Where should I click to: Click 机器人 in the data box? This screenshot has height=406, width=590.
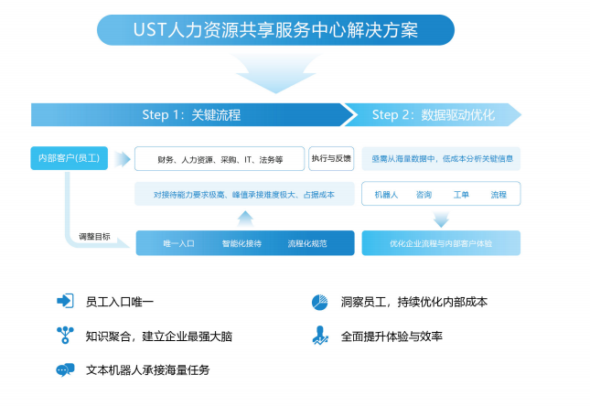point(386,195)
